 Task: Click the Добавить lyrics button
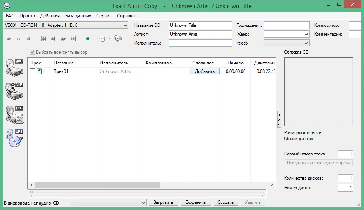point(205,71)
